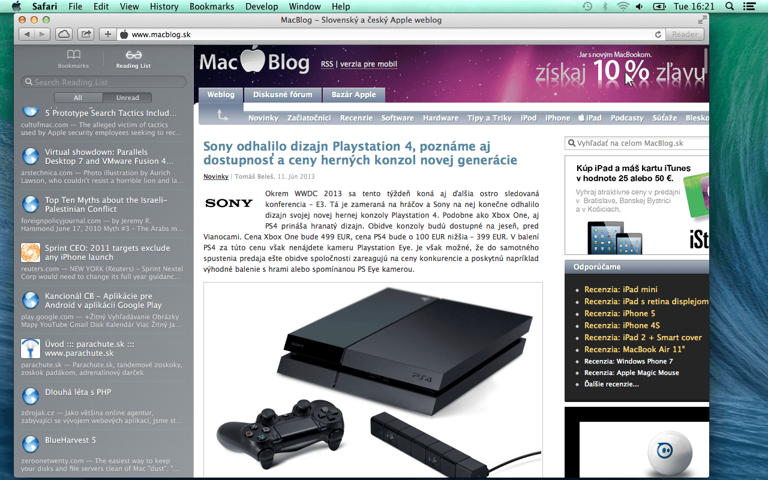Open the File menu
Viewport: 768px width, 480px height.
tap(76, 7)
